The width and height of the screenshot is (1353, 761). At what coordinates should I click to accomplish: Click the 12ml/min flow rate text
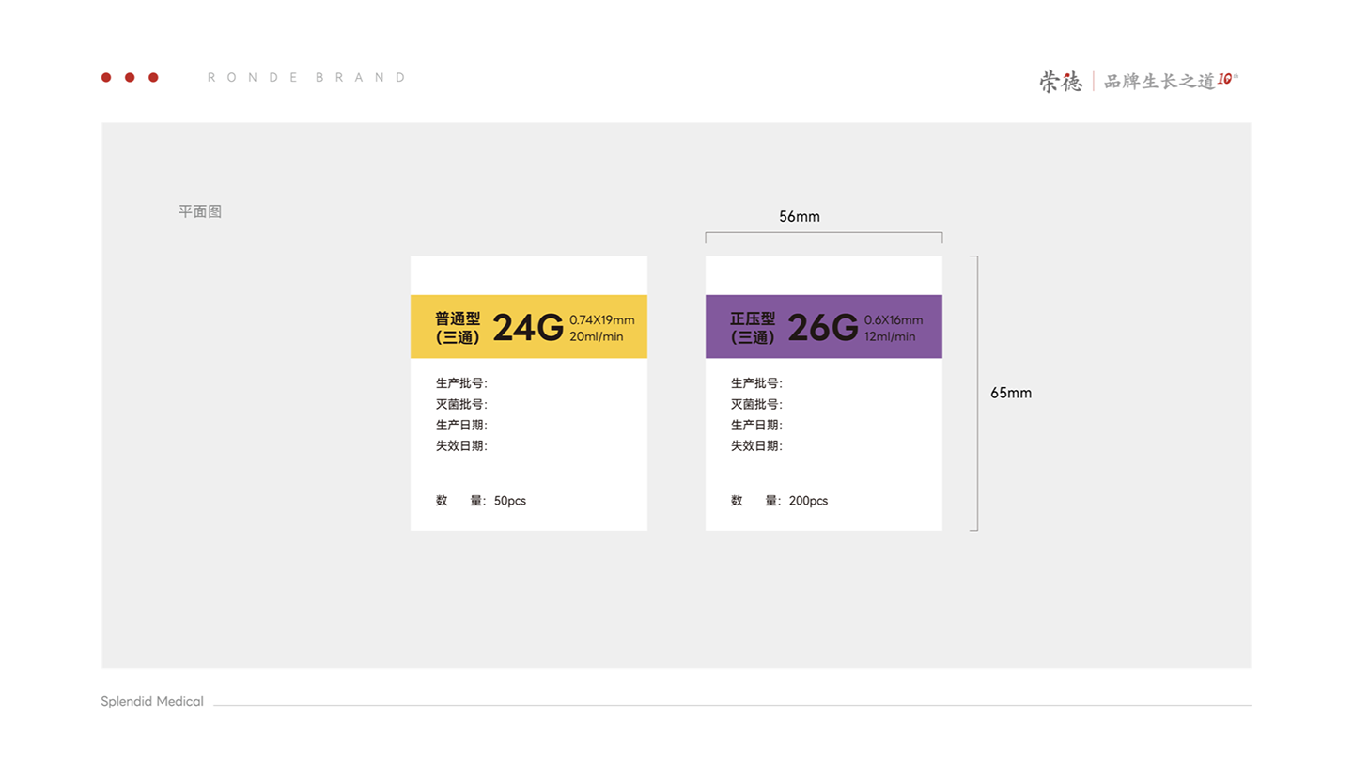890,336
